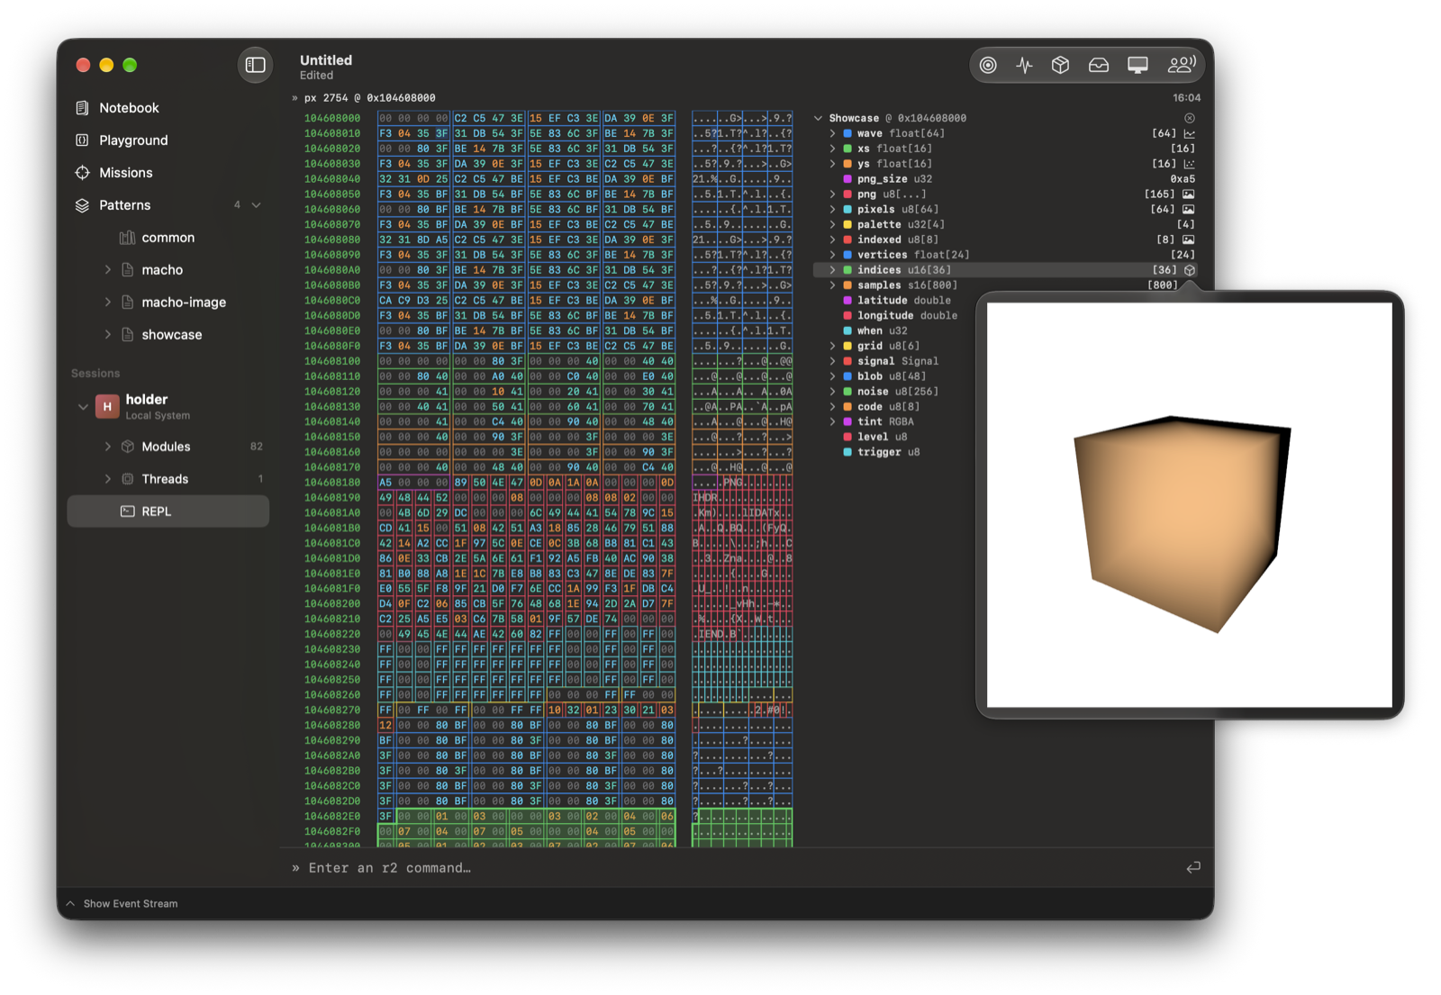Screen dimensions: 1441x995
Task: Open image preview for the png field
Action: (x=1189, y=194)
